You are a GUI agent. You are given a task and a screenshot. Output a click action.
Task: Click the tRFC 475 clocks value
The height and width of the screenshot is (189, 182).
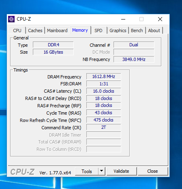[x=104, y=120]
